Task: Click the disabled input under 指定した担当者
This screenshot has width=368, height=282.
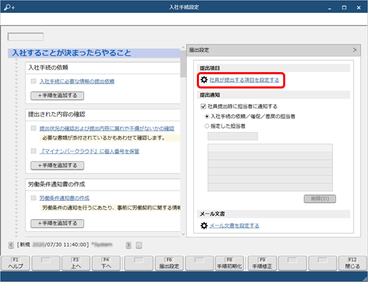Action: [232, 136]
